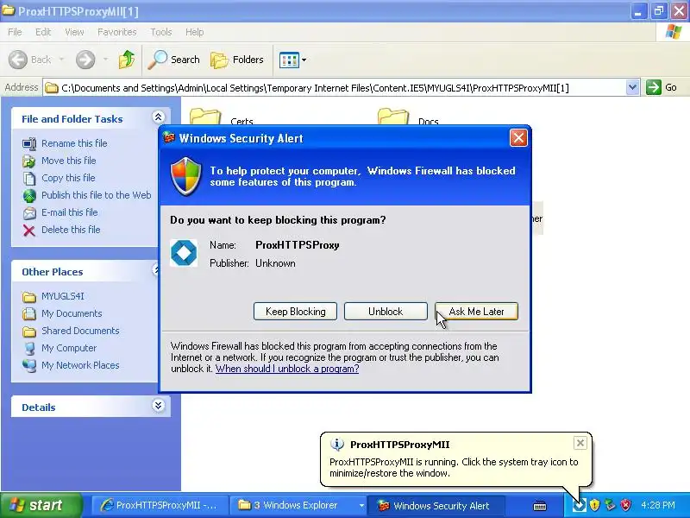Image resolution: width=690 pixels, height=518 pixels.
Task: Switch to ProxHTTPSProxyMII Internet Explorer taskbar button
Action: (160, 505)
